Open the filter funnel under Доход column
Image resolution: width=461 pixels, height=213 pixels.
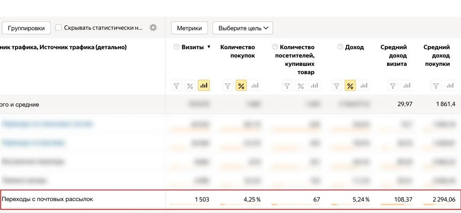point(336,86)
